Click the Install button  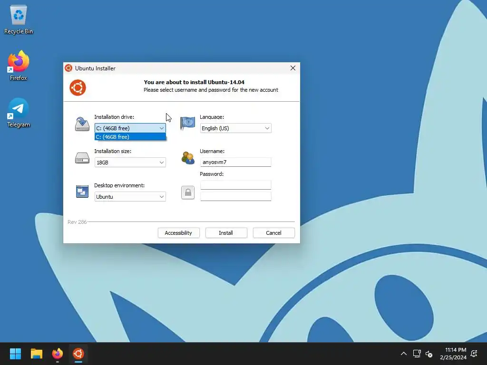(226, 233)
